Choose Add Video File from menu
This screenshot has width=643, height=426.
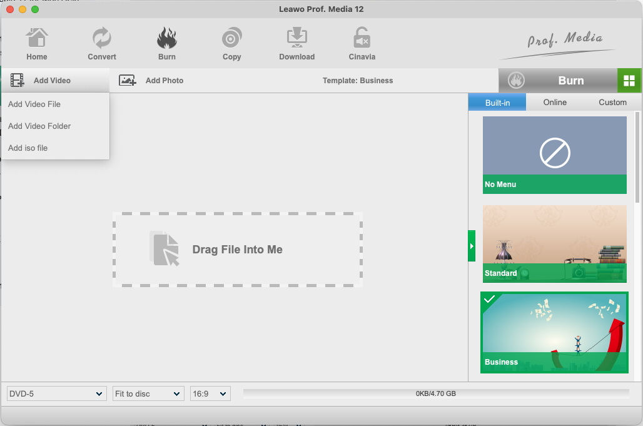[x=34, y=104]
